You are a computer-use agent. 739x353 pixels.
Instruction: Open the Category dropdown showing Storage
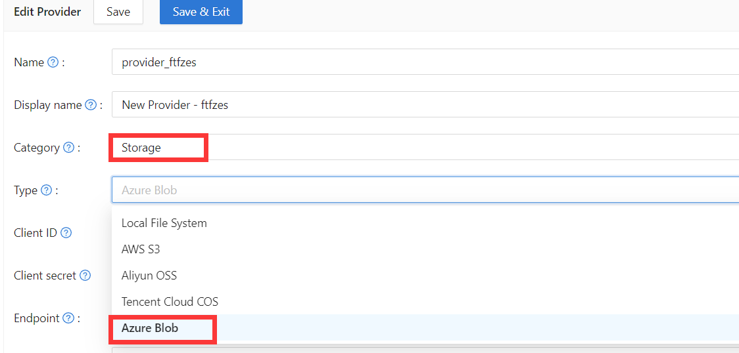click(x=421, y=148)
